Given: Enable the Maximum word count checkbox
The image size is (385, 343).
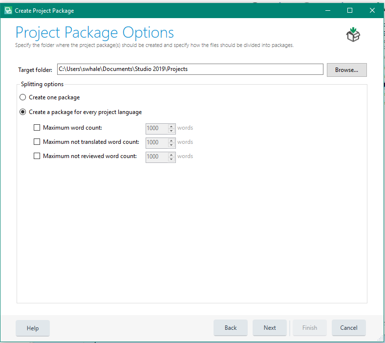Looking at the screenshot, I should pos(37,128).
